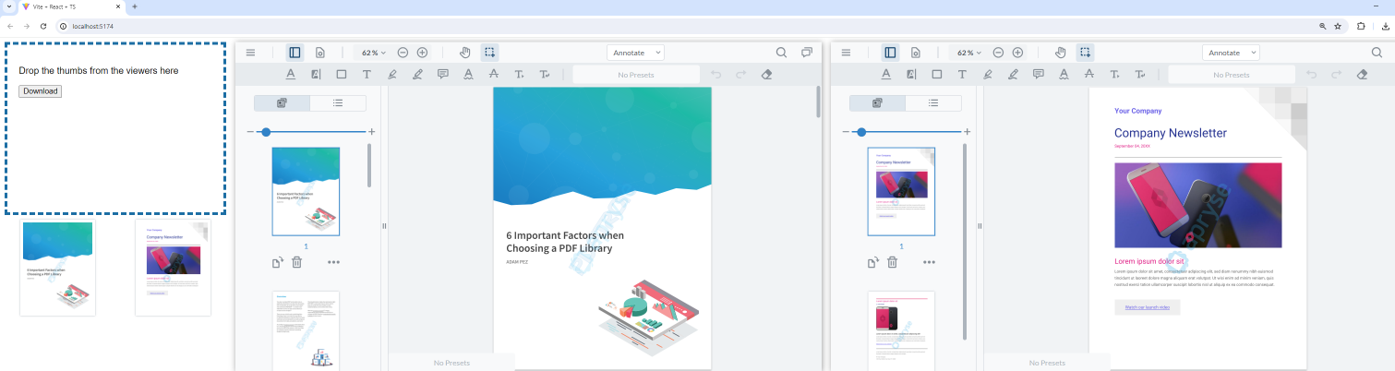The image size is (1395, 371).
Task: Click the plus on the left viewer thumbnail slider
Action: pyautogui.click(x=372, y=132)
